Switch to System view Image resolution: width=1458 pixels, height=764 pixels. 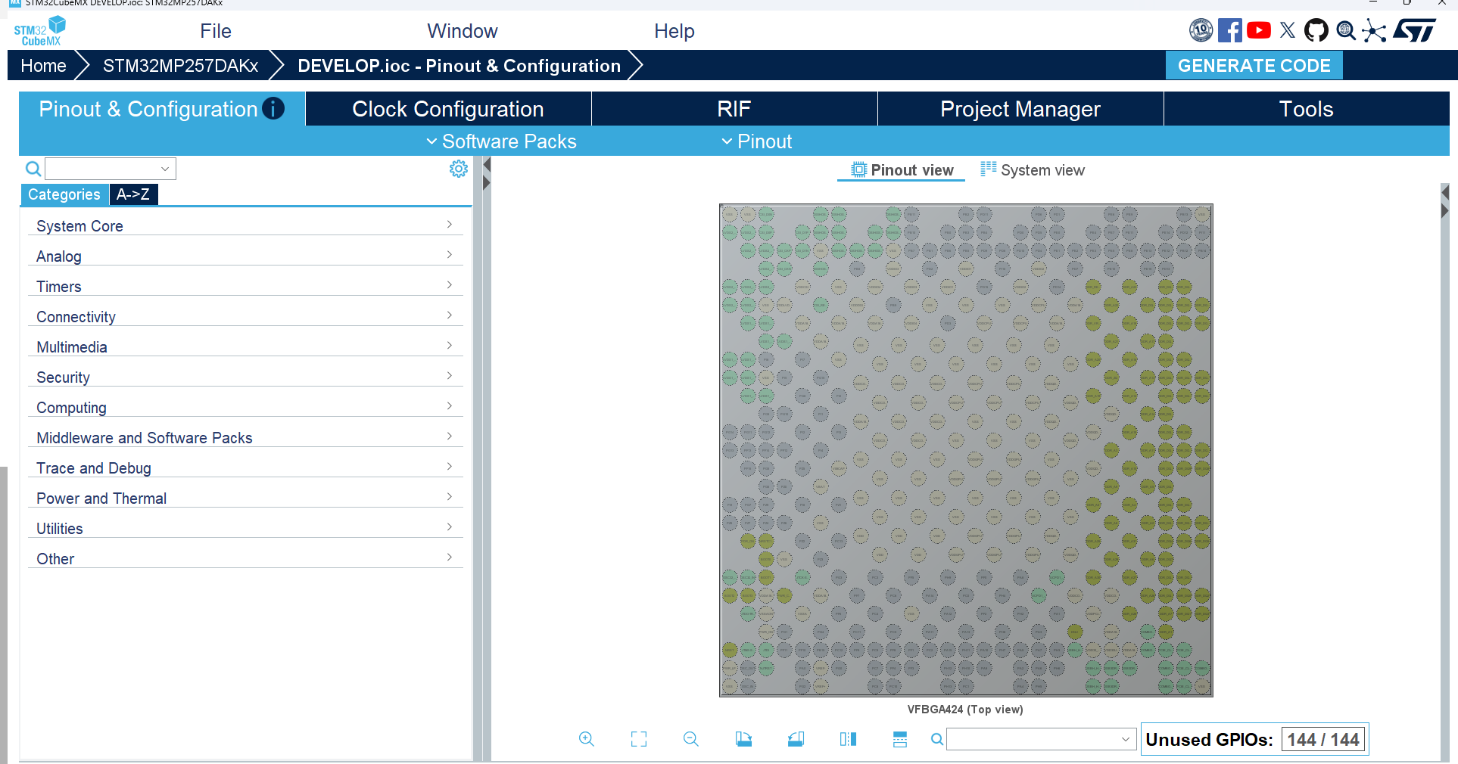point(1033,170)
